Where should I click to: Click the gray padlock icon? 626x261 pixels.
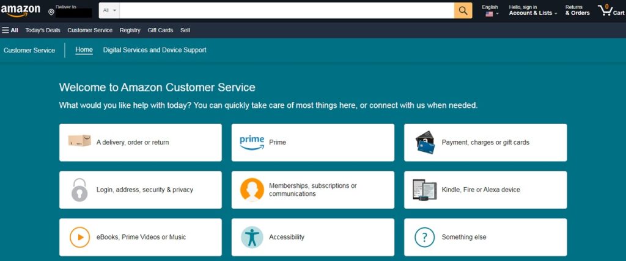[x=79, y=190]
